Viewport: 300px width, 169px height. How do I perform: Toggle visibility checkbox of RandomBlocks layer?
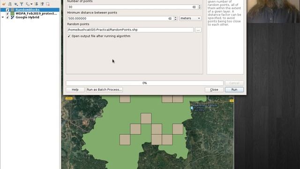point(7,10)
